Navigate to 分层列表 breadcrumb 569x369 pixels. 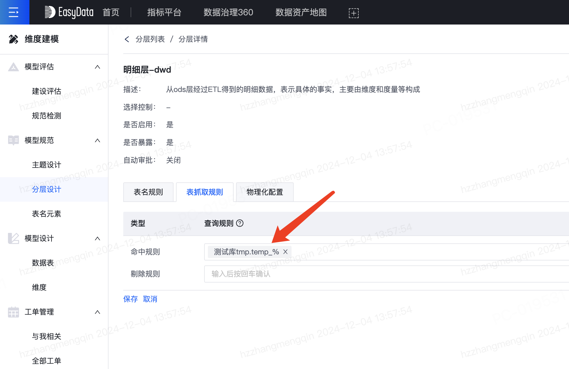click(x=150, y=39)
